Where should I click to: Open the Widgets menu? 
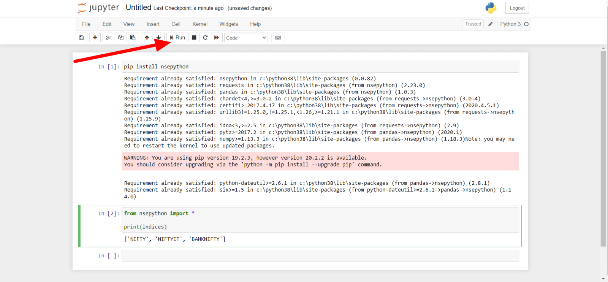click(x=229, y=24)
